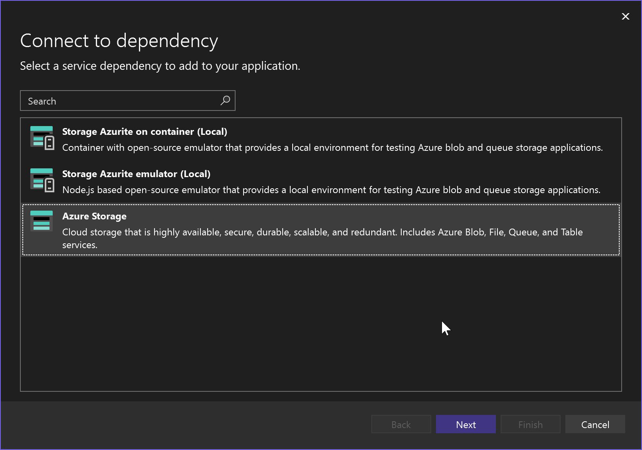
Task: Click the emulator's device icon glyph
Action: tap(49, 185)
